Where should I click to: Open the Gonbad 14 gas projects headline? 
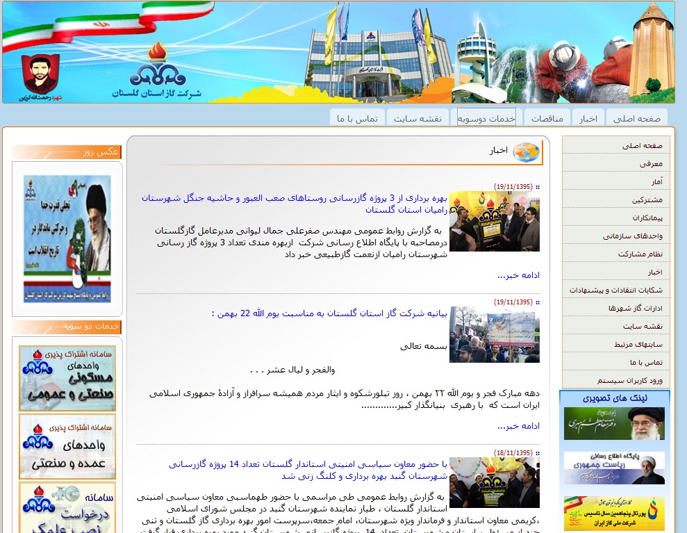pos(308,470)
